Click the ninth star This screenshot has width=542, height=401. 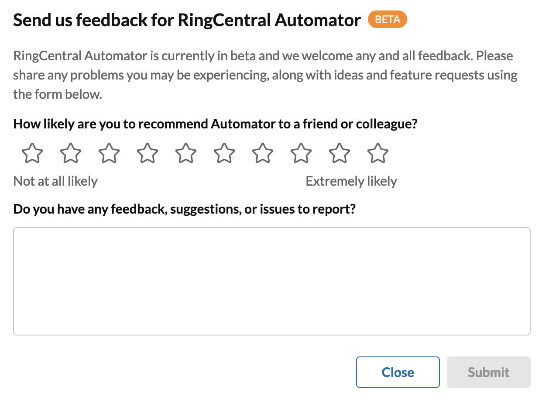tap(340, 153)
